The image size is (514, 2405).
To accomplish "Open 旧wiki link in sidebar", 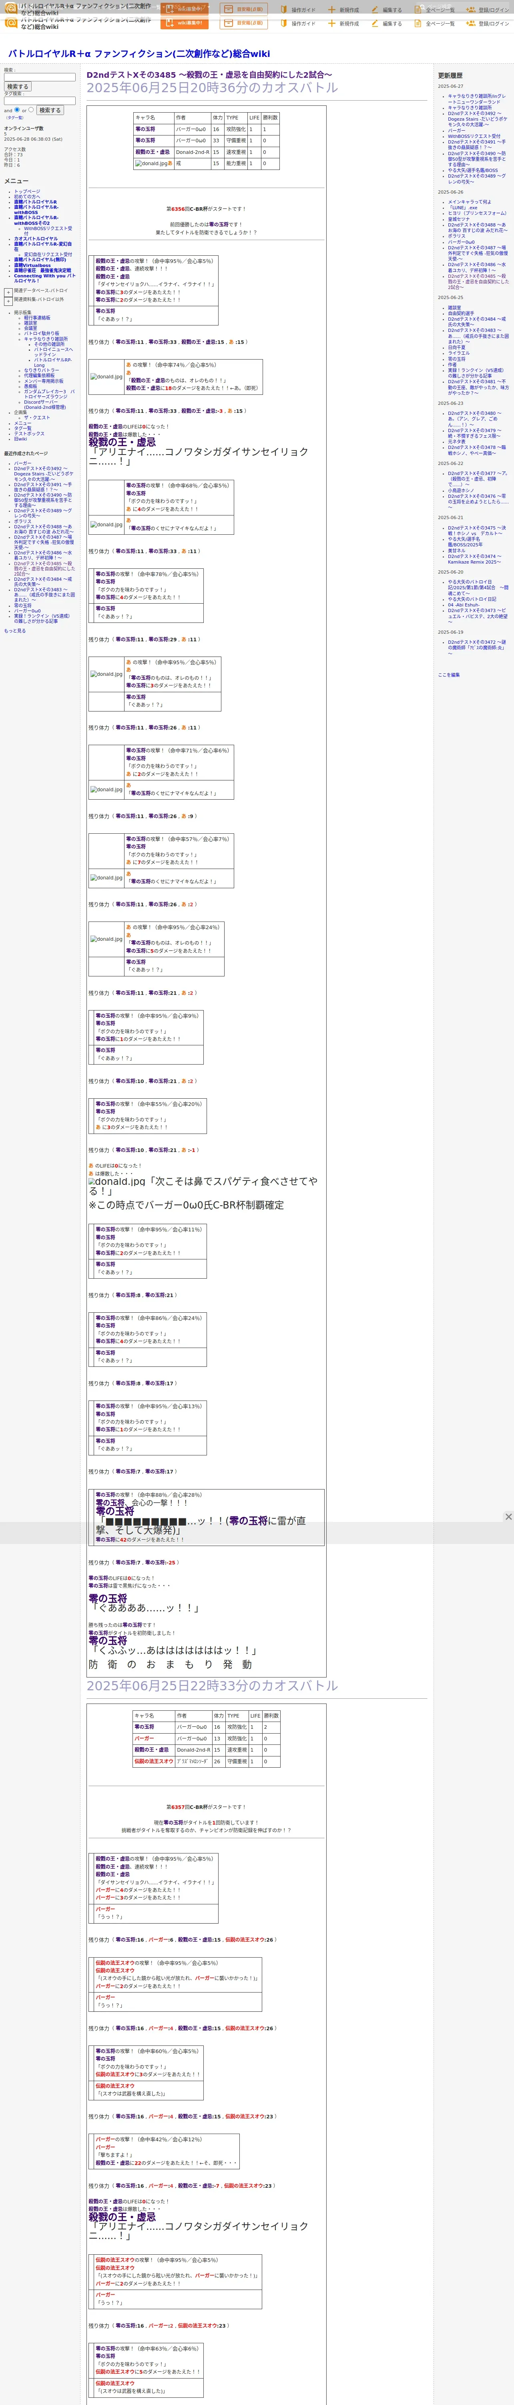I will coord(20,439).
